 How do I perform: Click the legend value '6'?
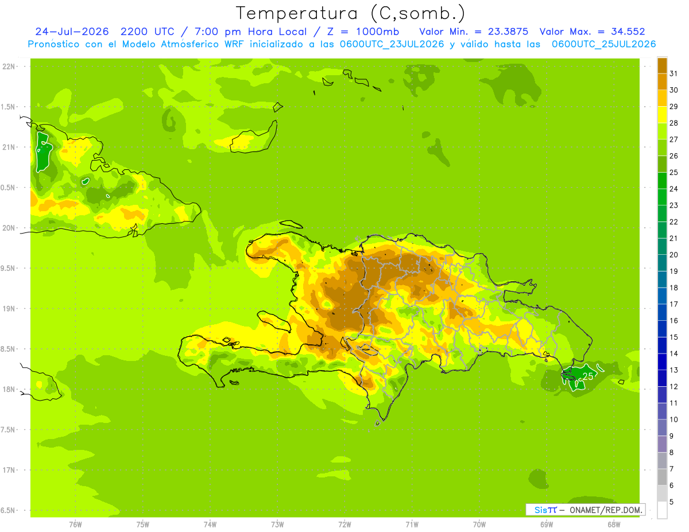pos(672,486)
